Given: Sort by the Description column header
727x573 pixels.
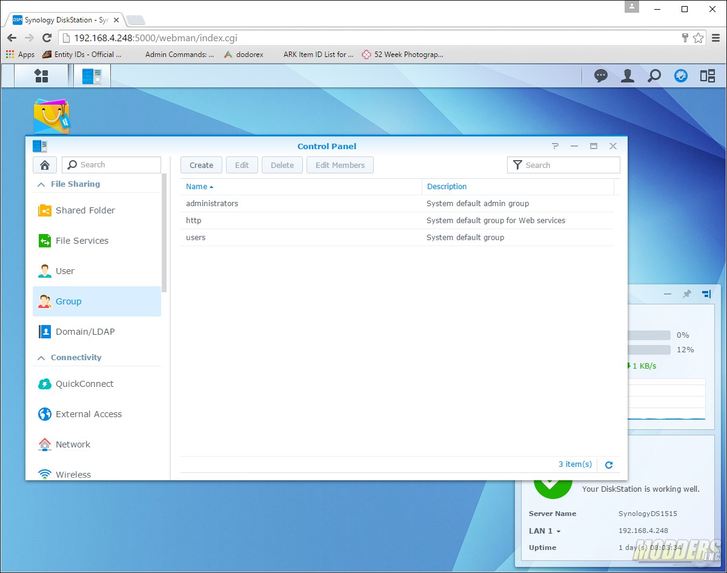Looking at the screenshot, I should 518,187.
